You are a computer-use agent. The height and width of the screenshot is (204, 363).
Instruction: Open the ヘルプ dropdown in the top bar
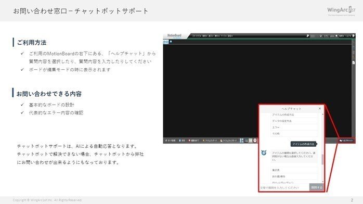pyautogui.click(x=348, y=36)
